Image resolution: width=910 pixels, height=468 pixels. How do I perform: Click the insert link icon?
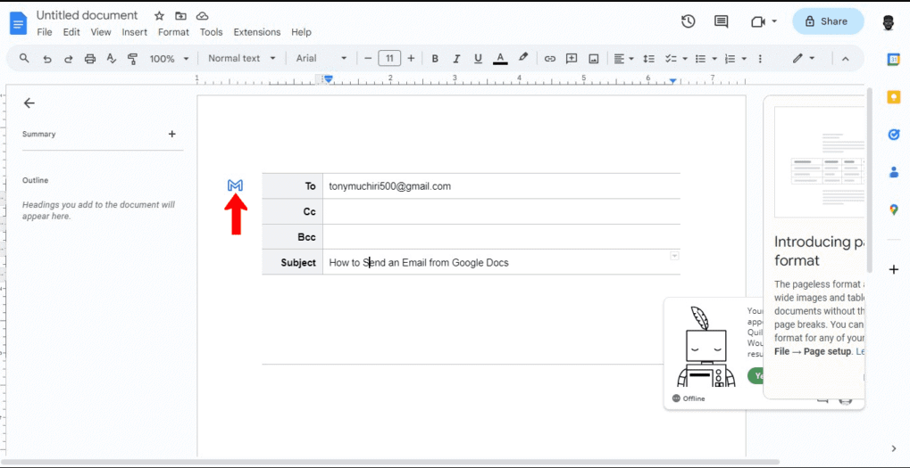pos(550,59)
